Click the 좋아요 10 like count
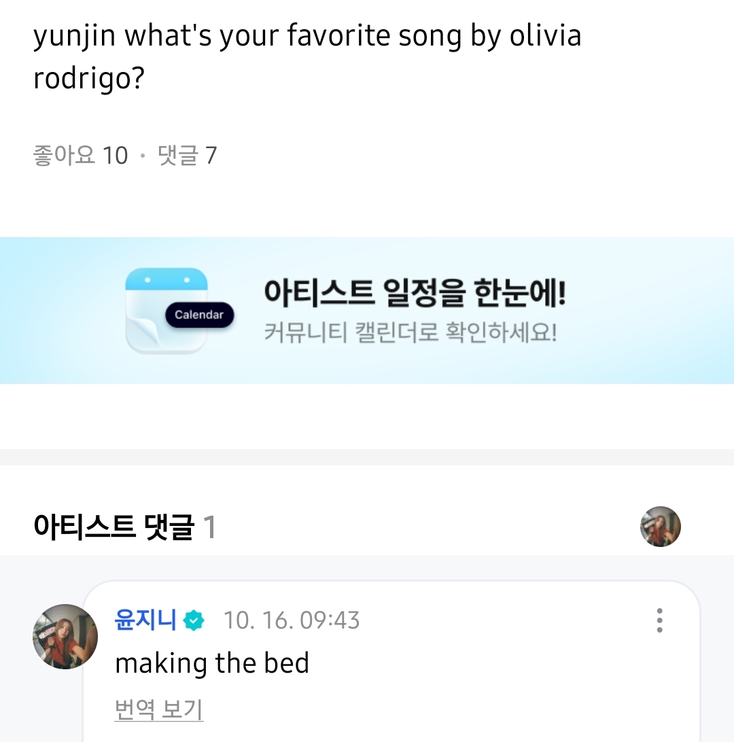 click(80, 156)
